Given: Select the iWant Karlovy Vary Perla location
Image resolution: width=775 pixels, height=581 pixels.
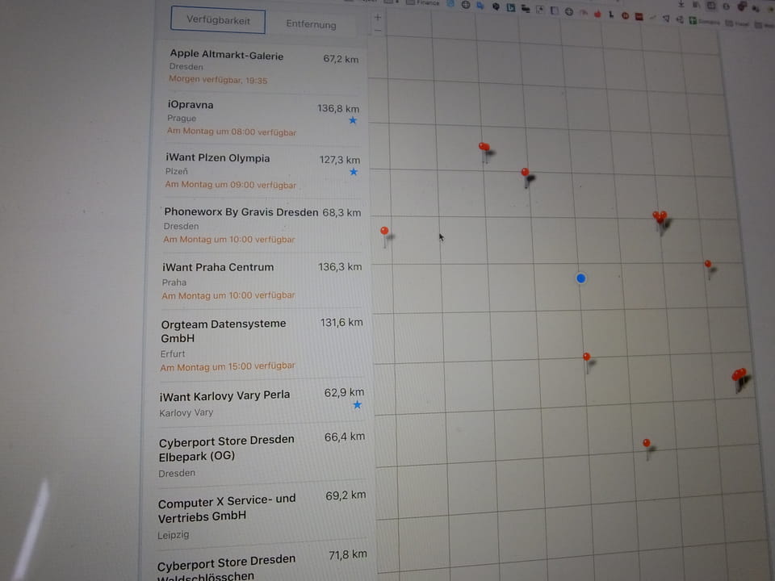Looking at the screenshot, I should click(x=242, y=403).
